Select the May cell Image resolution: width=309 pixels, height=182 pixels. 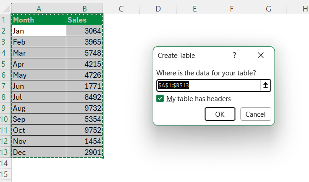pos(39,75)
